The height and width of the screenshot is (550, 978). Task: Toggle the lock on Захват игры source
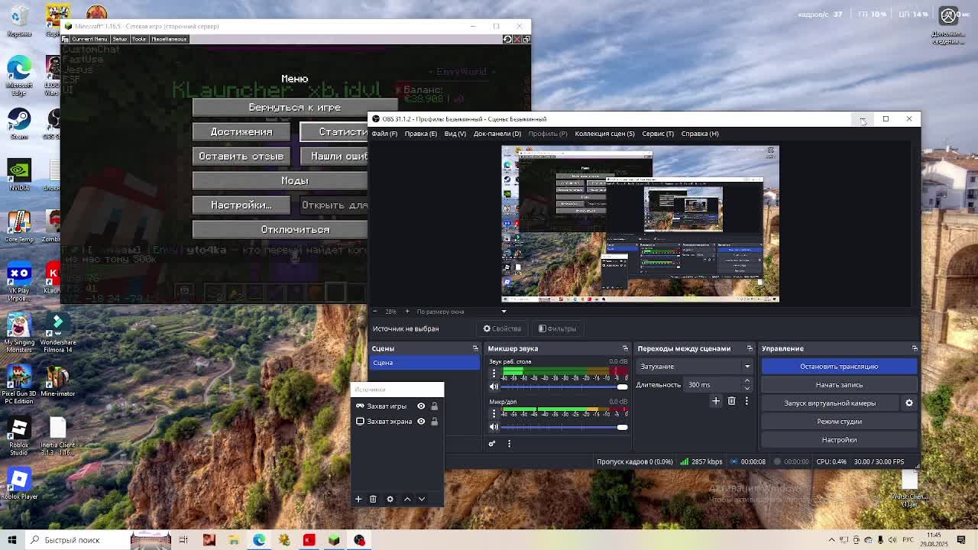pos(434,406)
